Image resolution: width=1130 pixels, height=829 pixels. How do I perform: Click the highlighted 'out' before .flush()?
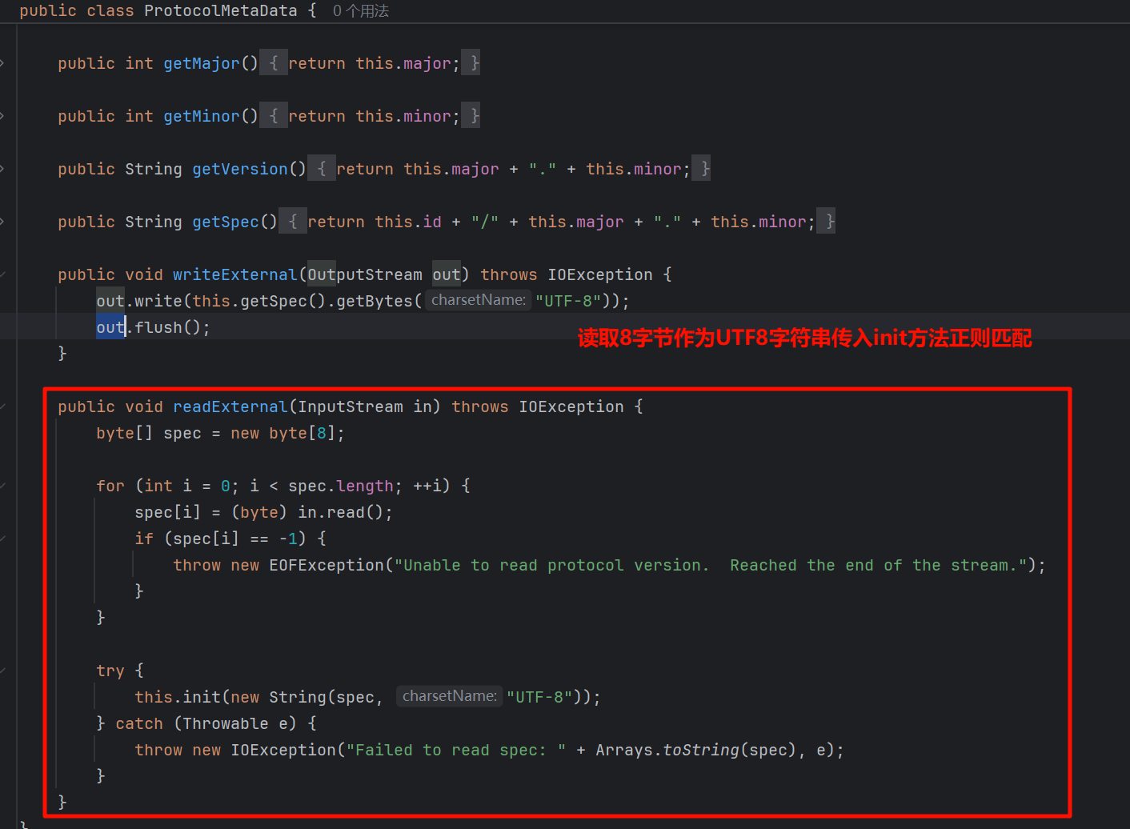pos(110,327)
